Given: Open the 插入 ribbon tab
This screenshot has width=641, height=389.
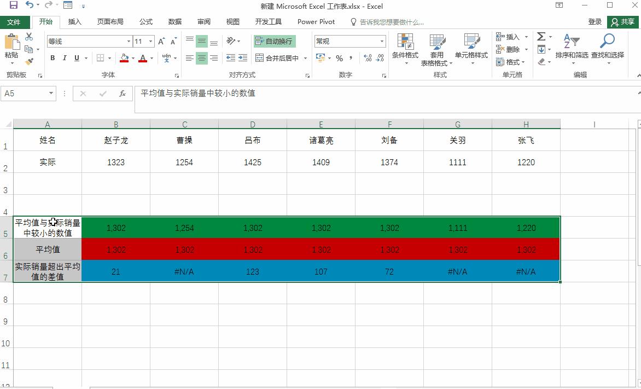Looking at the screenshot, I should coord(74,22).
